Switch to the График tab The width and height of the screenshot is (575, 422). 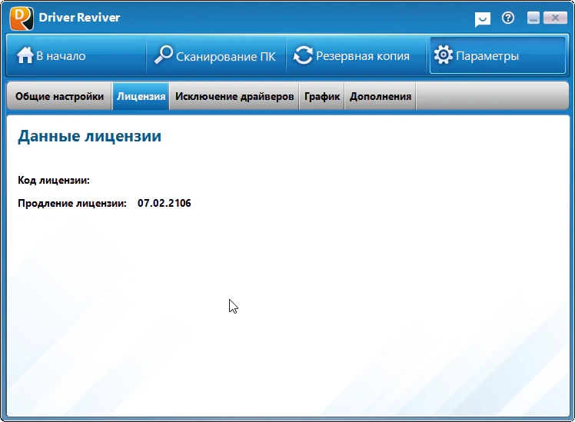point(322,96)
